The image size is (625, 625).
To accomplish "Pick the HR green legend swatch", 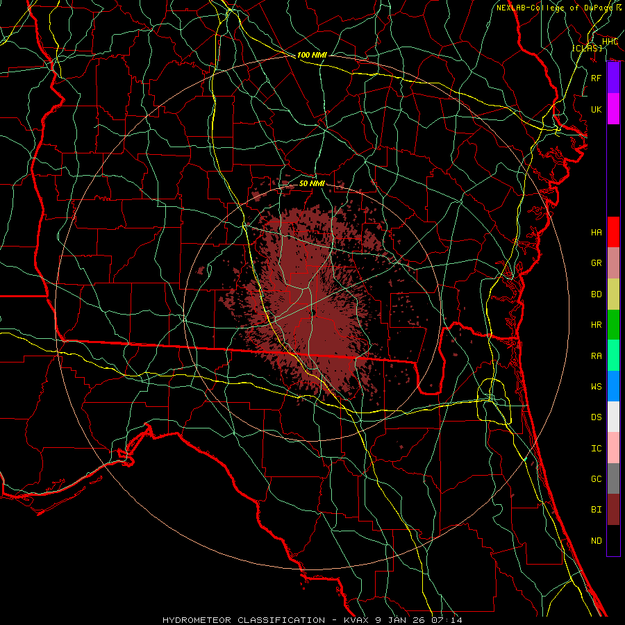I will pyautogui.click(x=613, y=325).
